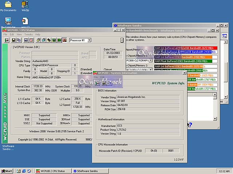
Task: Open the PC800 CL2 RDRAM dropdown in Sandra
Action: pyautogui.click(x=150, y=61)
